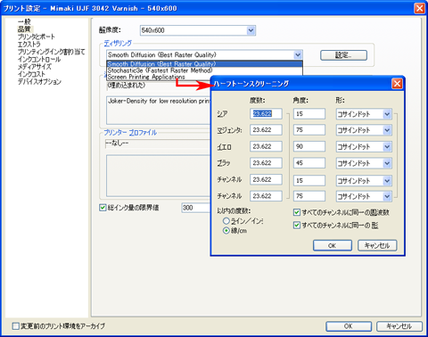Viewport: 428px width, 337px height.
Task: Click the 設定.. button beside dithering
Action: pyautogui.click(x=343, y=55)
